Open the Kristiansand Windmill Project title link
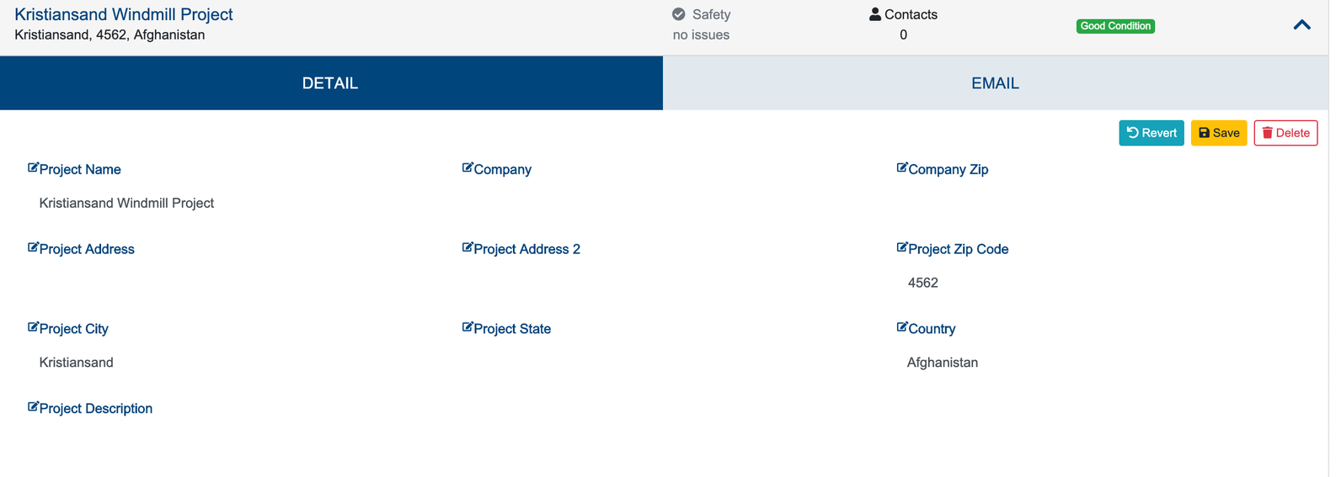 pos(124,14)
